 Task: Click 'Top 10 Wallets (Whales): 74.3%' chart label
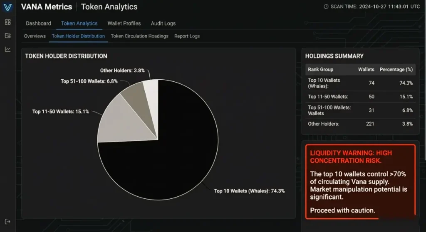tap(250, 191)
